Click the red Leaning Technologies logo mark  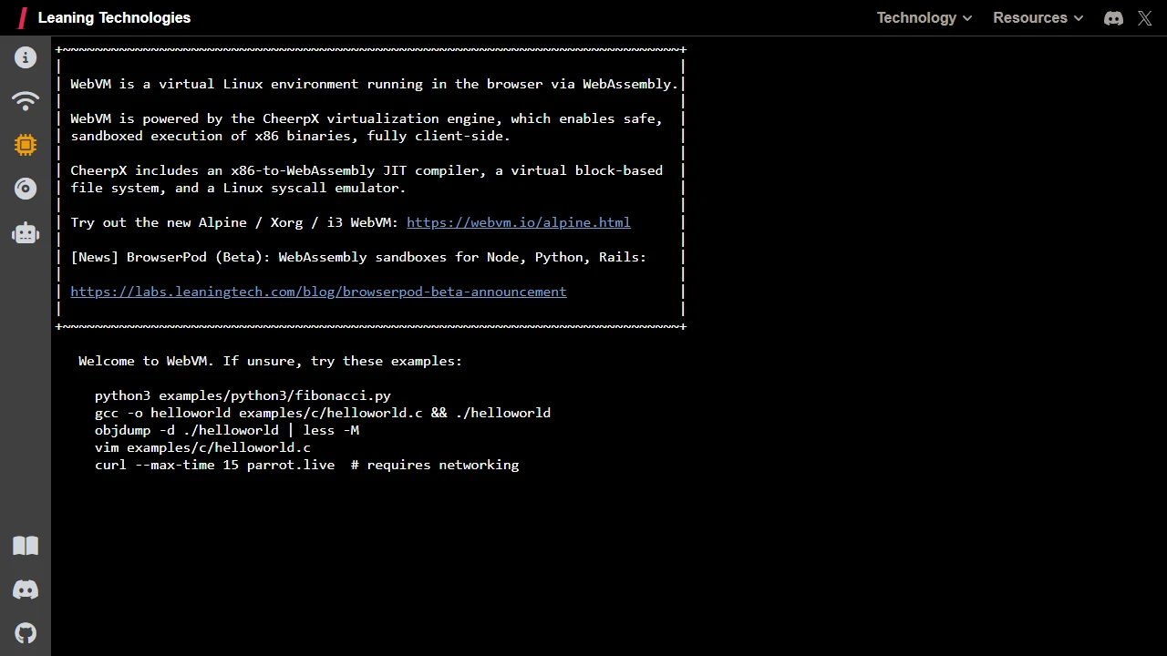click(x=23, y=17)
